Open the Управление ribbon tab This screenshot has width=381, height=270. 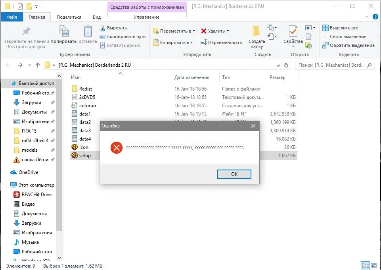tap(147, 17)
